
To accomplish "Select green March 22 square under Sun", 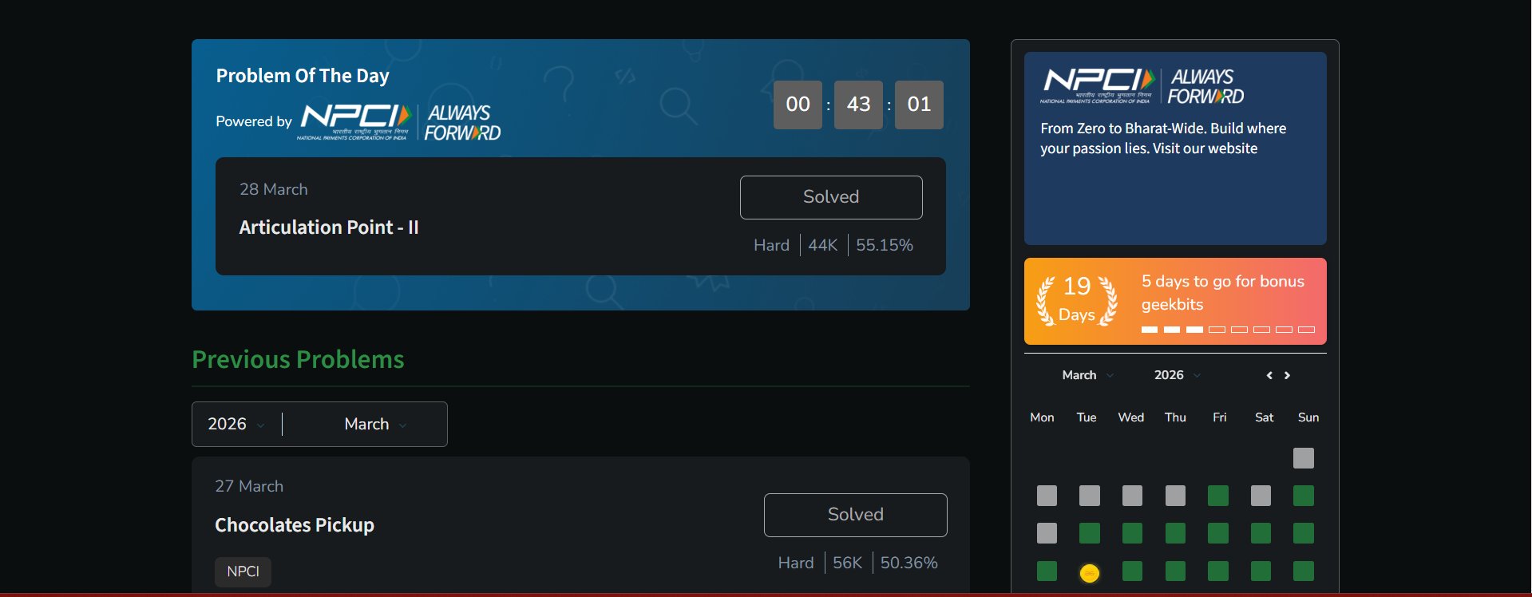I will pyautogui.click(x=1304, y=571).
